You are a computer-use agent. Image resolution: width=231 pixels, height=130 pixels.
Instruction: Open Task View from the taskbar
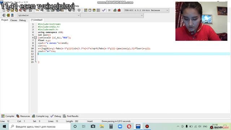pyautogui.click(x=84, y=126)
